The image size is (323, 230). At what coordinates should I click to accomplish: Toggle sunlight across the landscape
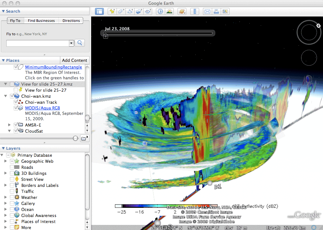pos(169,11)
